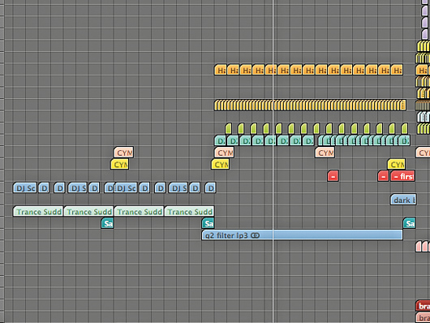430x323 pixels.
Task: Select the blue "dark l" region
Action: 403,200
